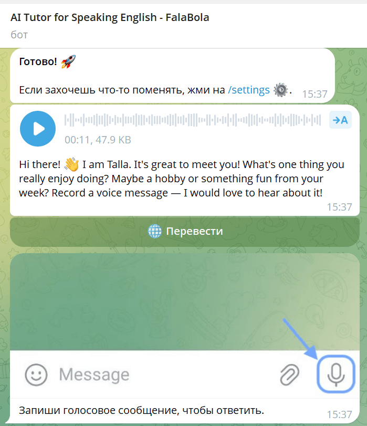Click the waving hand emoji in greeting
The image size is (367, 426).
(72, 164)
